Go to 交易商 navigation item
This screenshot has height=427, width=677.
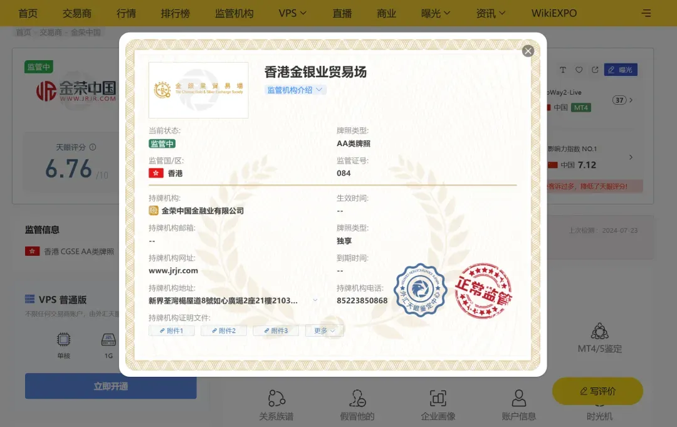click(x=77, y=13)
